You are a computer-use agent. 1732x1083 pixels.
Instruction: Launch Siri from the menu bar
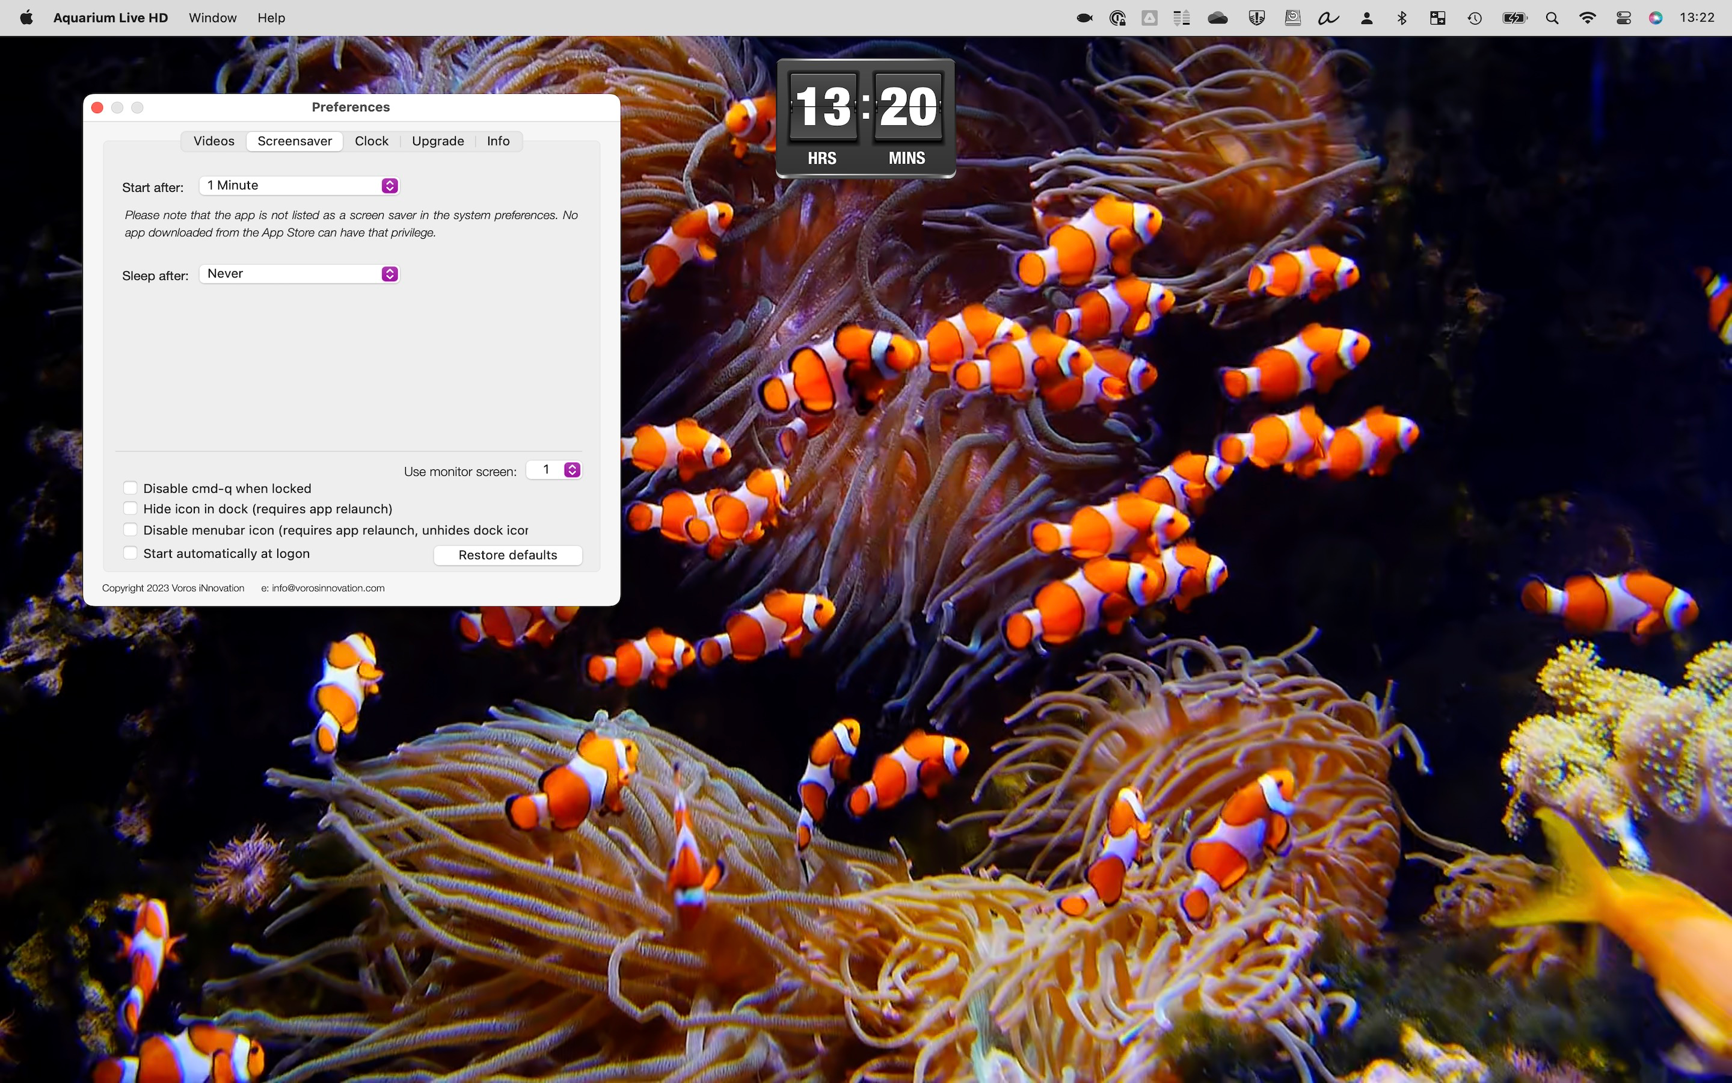coord(1656,18)
